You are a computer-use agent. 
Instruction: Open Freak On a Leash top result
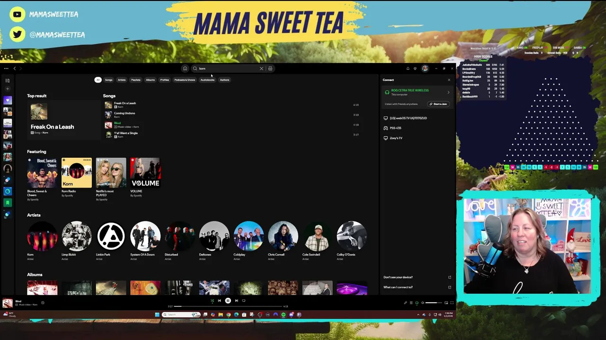tap(64, 119)
